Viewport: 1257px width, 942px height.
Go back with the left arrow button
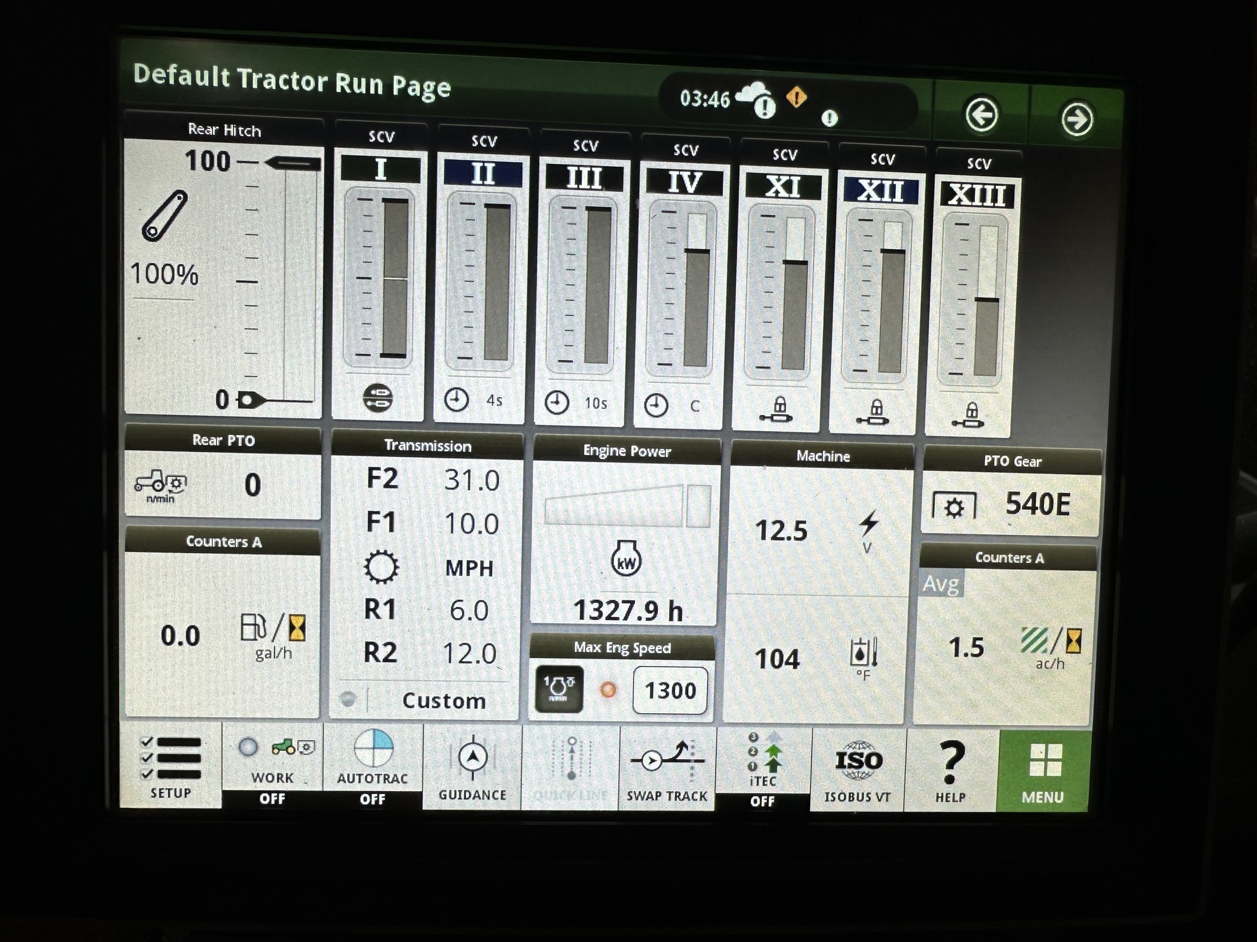[x=981, y=114]
